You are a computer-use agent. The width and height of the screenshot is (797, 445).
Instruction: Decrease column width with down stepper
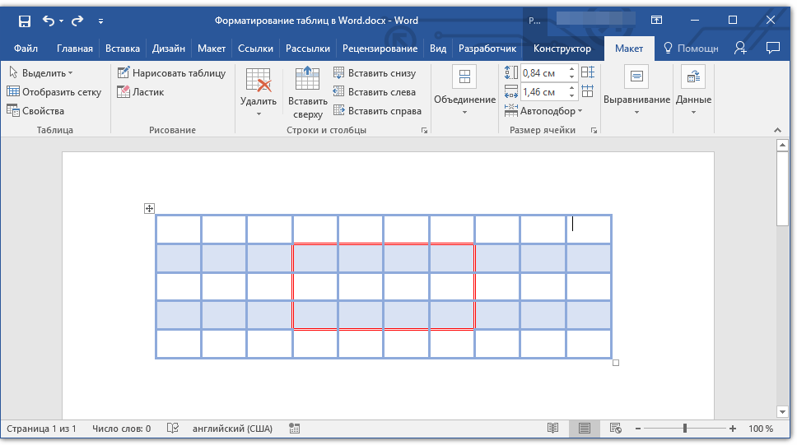point(572,95)
